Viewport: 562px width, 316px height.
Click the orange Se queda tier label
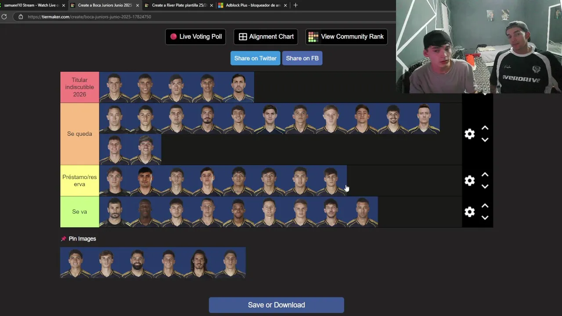click(x=79, y=134)
